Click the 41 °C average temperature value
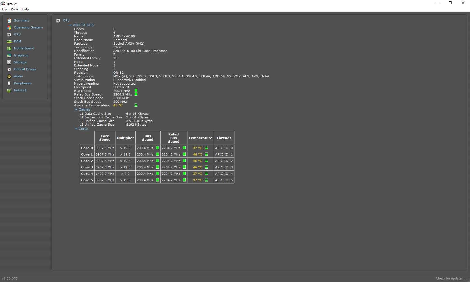The width and height of the screenshot is (470, 282). coord(118,105)
